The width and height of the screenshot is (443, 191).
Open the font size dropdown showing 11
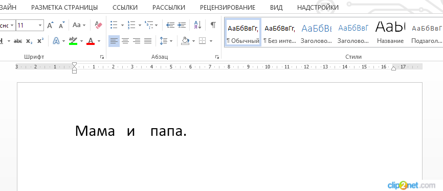tap(40, 26)
